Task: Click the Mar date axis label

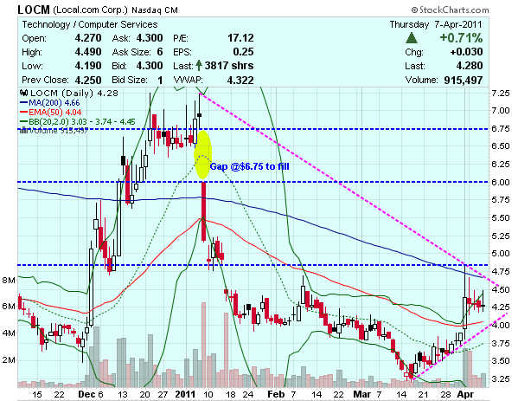Action: click(x=361, y=395)
